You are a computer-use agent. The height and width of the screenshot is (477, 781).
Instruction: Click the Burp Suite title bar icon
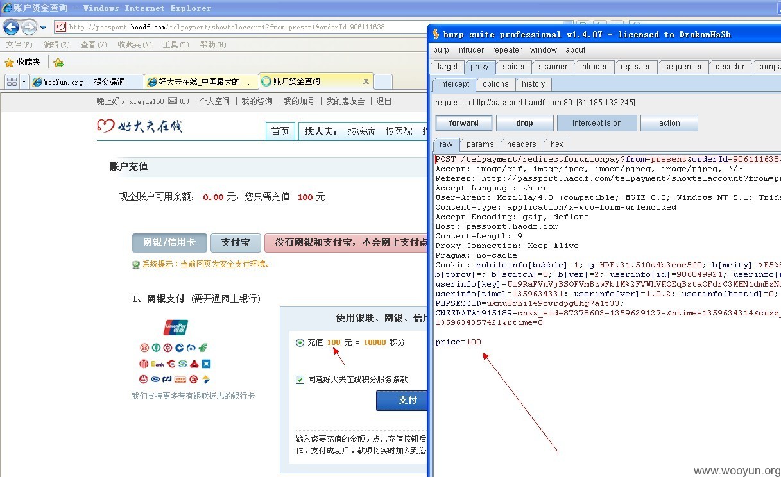436,34
